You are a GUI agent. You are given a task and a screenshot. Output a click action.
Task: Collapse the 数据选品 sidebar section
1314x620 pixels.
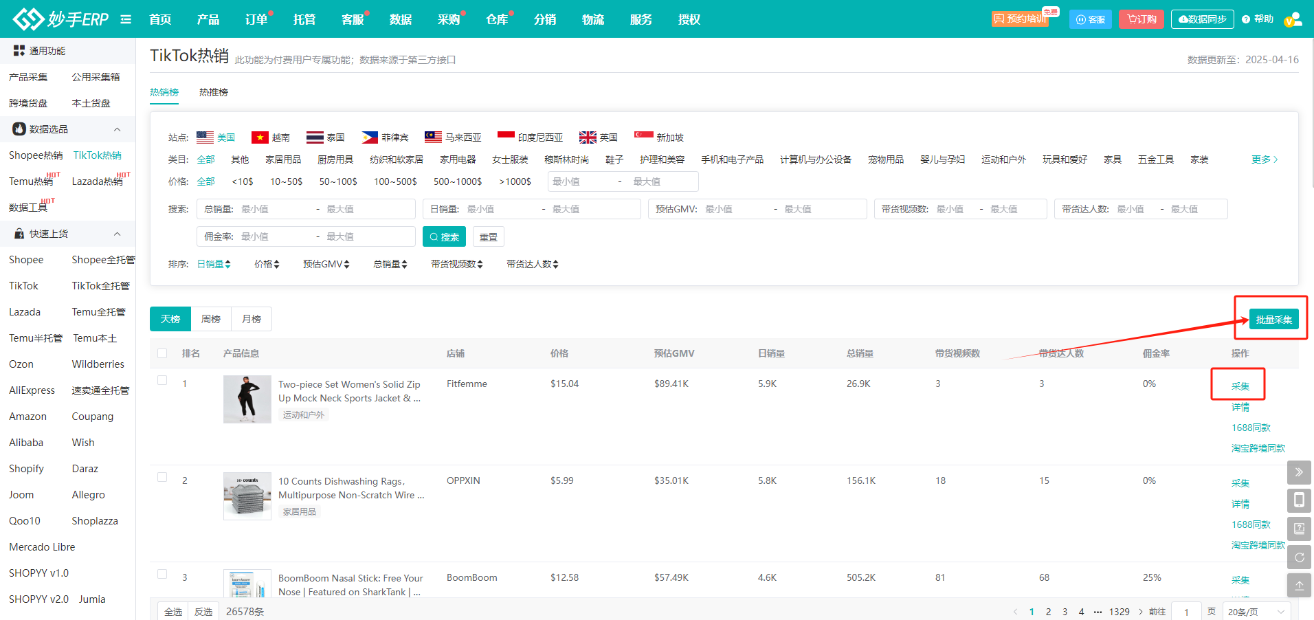point(118,129)
